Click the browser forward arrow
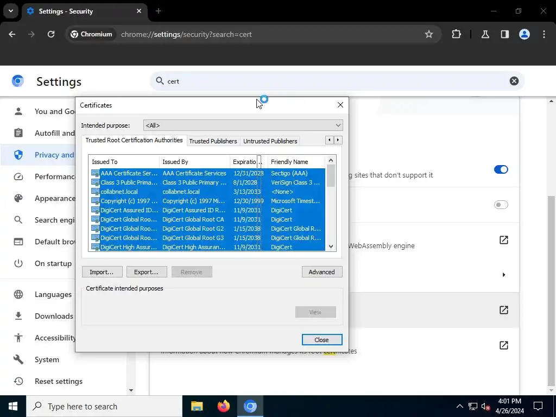 (31, 34)
